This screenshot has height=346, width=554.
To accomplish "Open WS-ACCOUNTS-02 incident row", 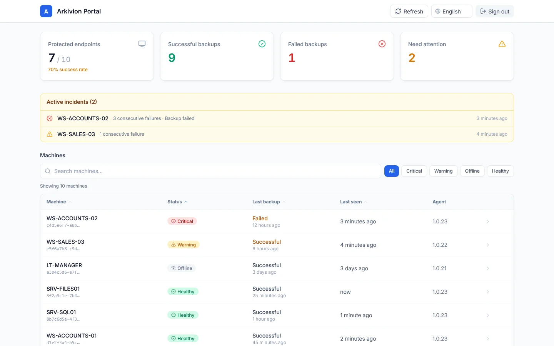I will 277,118.
